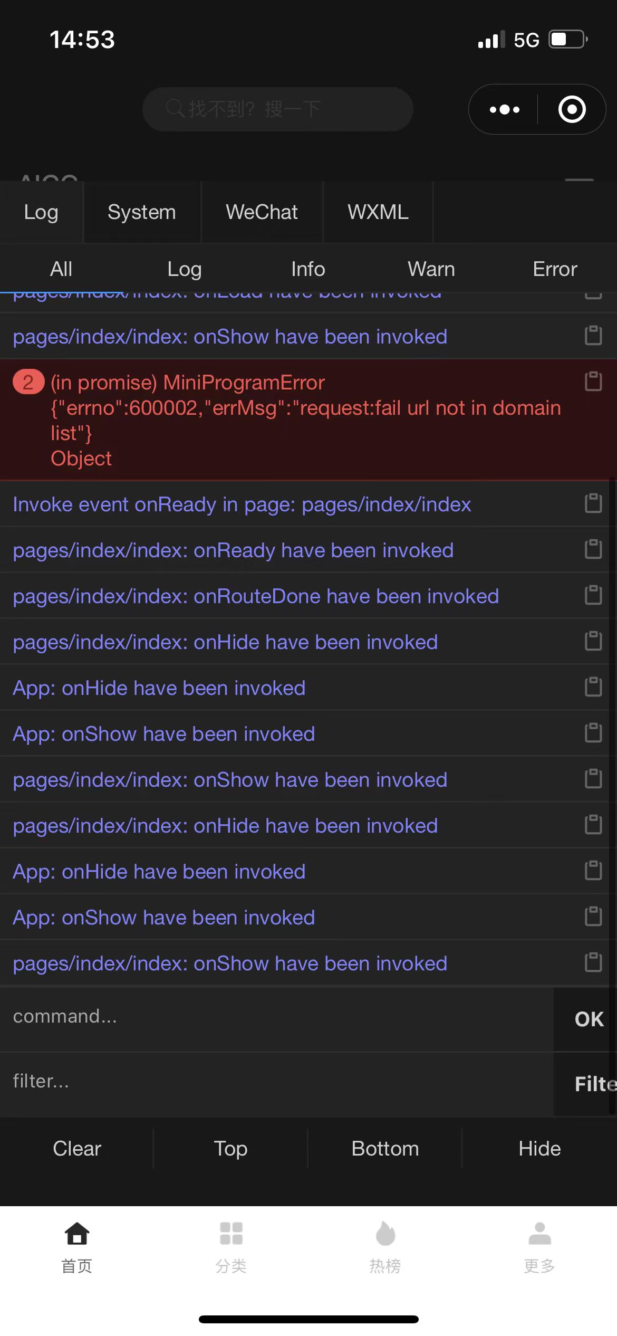The height and width of the screenshot is (1336, 617).
Task: Clear the console logs
Action: pos(77,1149)
